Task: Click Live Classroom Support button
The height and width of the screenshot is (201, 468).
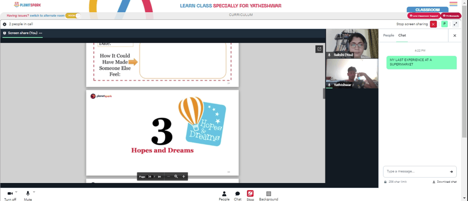Action: 424,16
